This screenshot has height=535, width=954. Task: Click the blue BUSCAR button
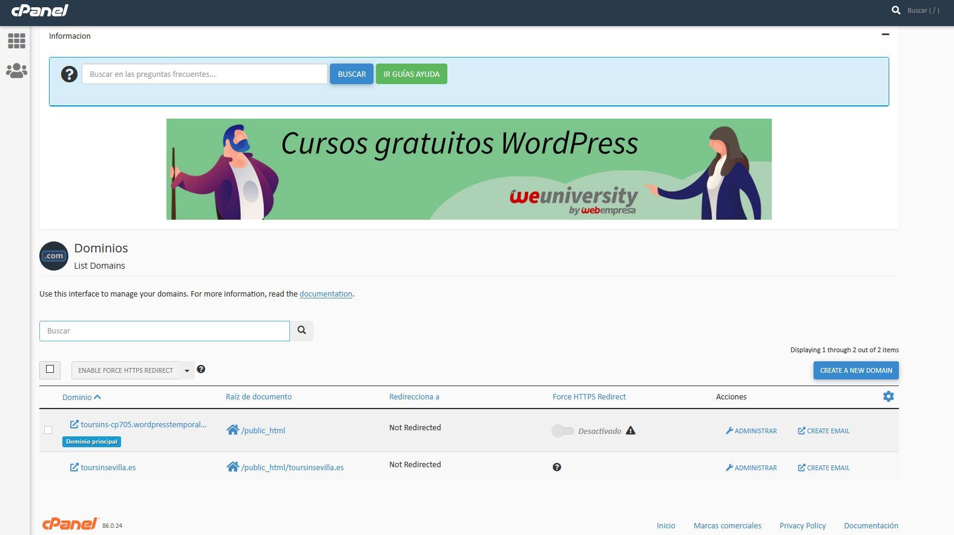(352, 74)
